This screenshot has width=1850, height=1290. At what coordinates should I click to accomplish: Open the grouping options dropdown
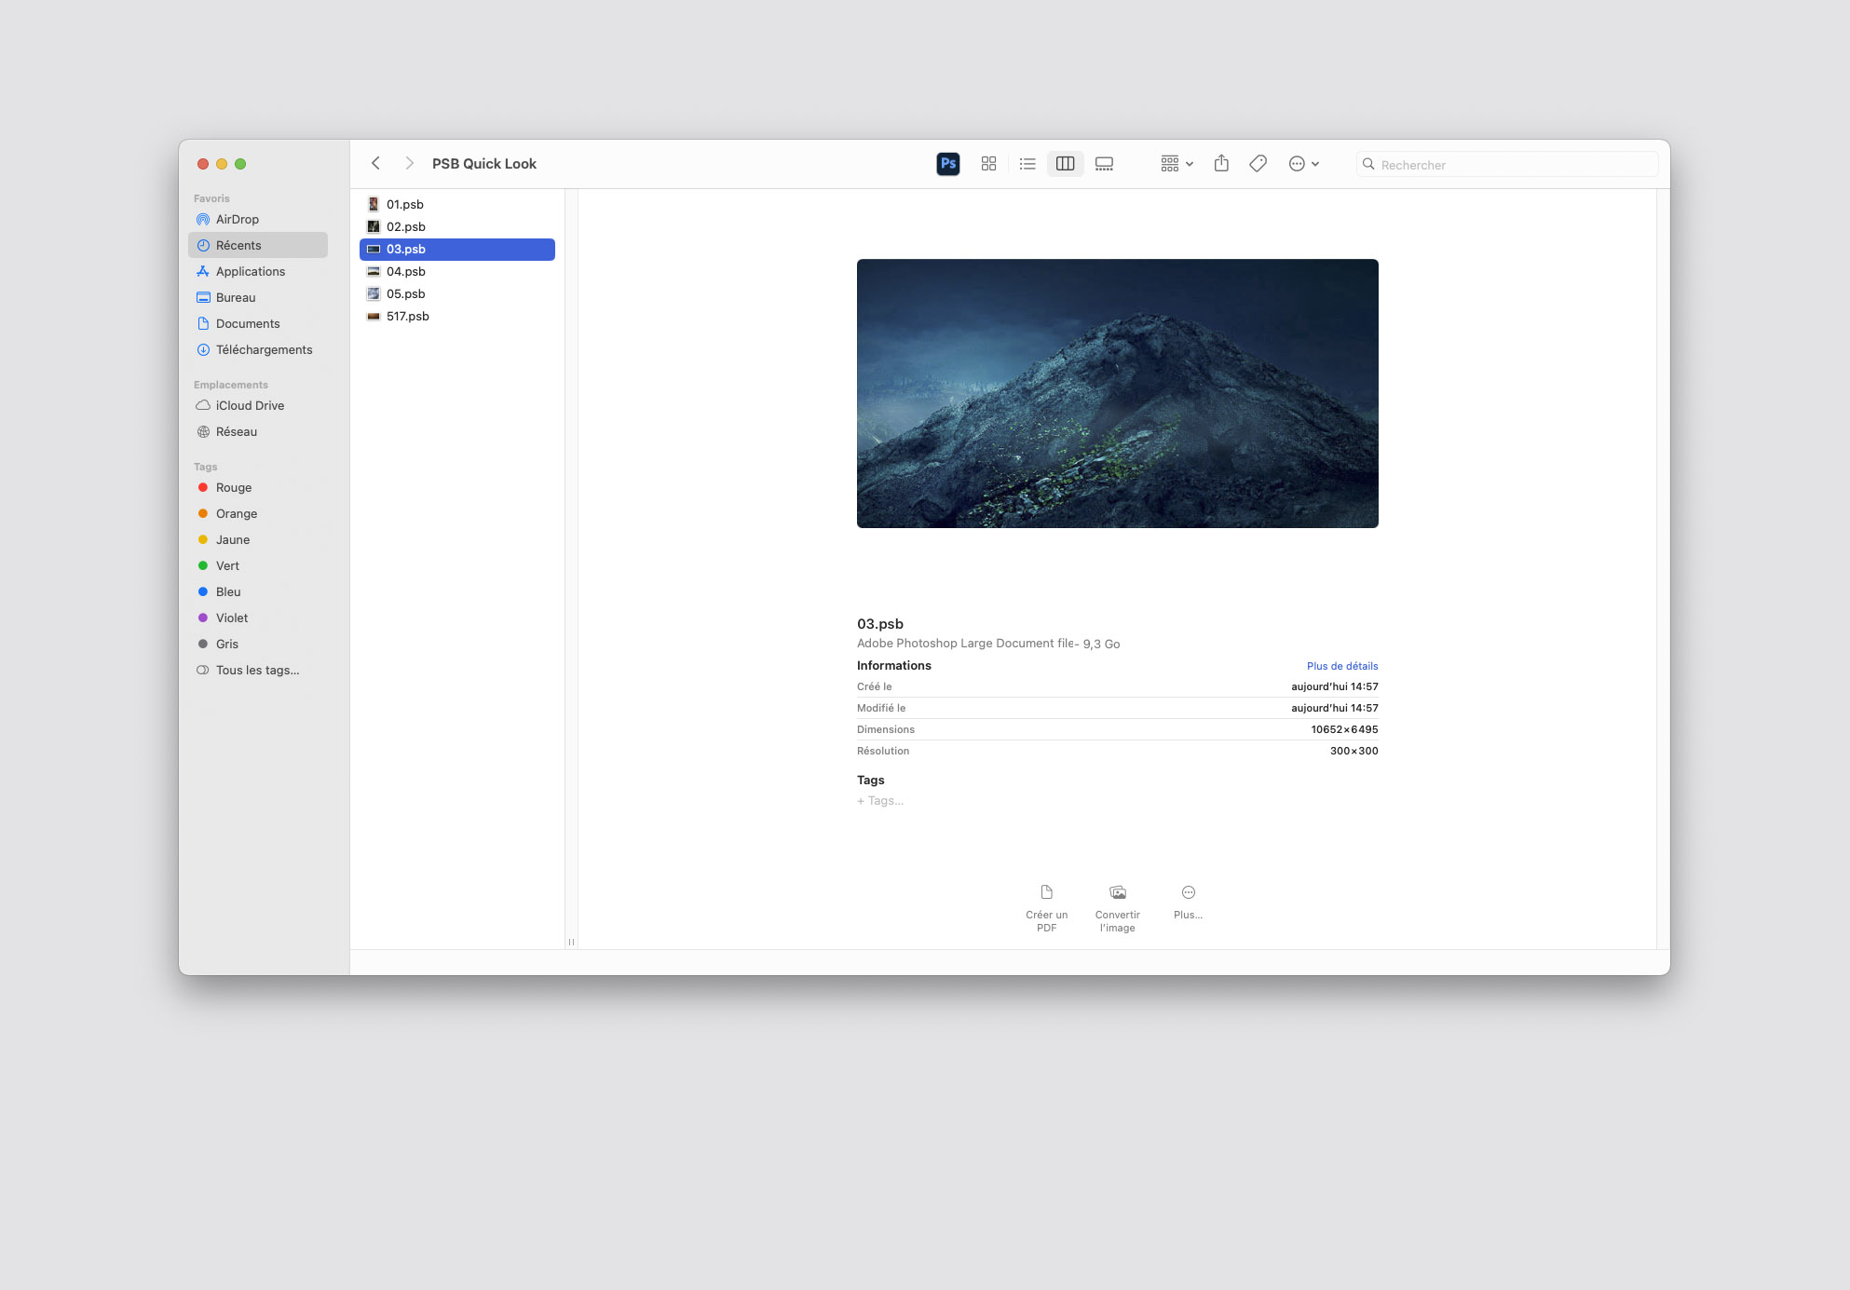coord(1175,163)
